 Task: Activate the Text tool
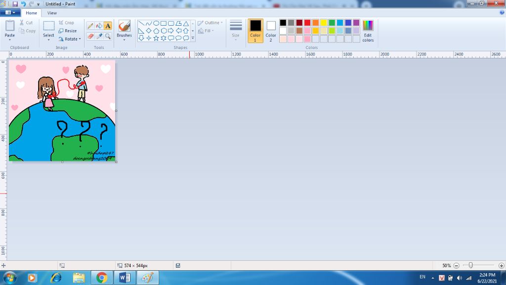coord(108,26)
